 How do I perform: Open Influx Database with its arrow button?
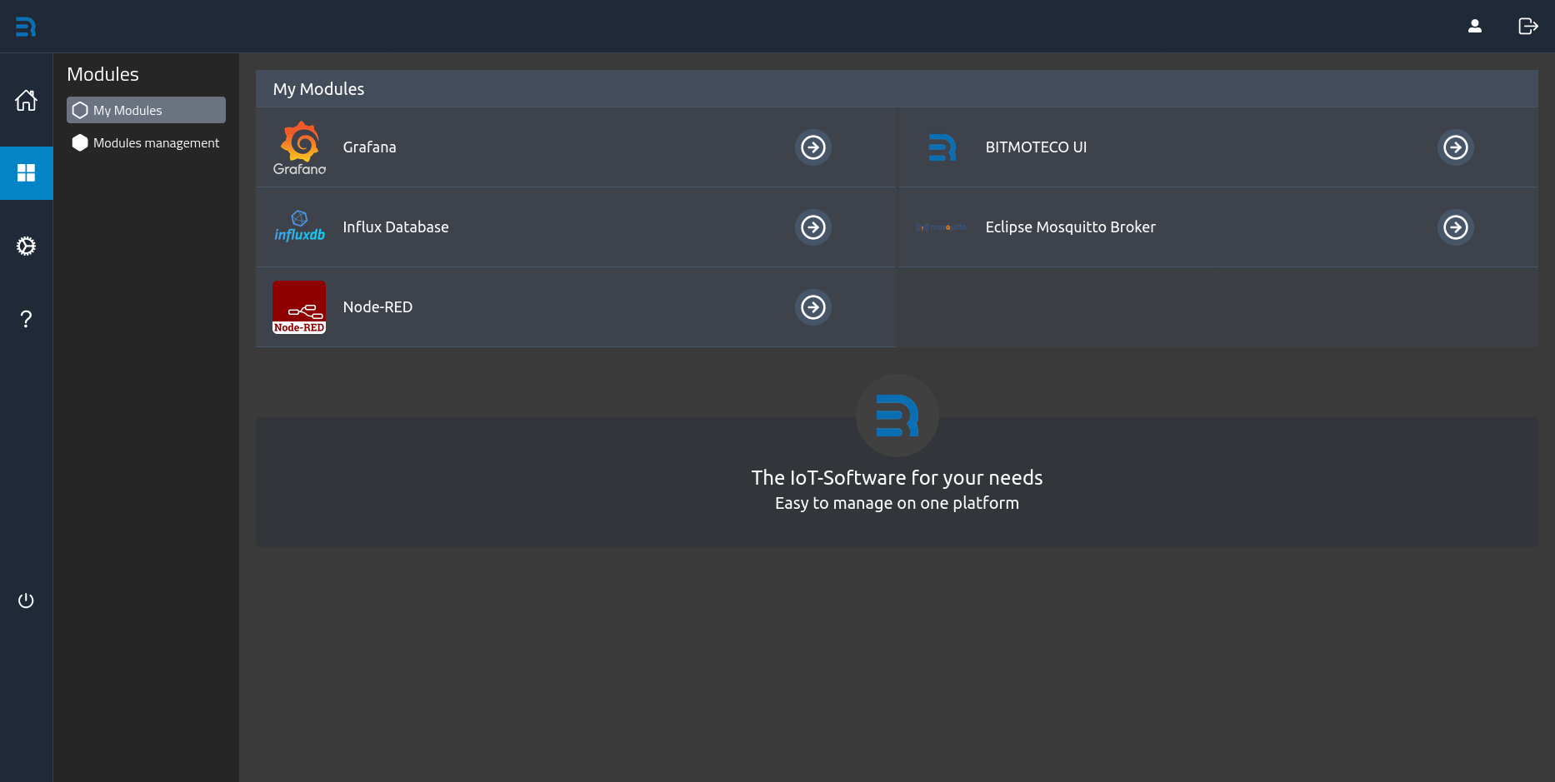(813, 227)
